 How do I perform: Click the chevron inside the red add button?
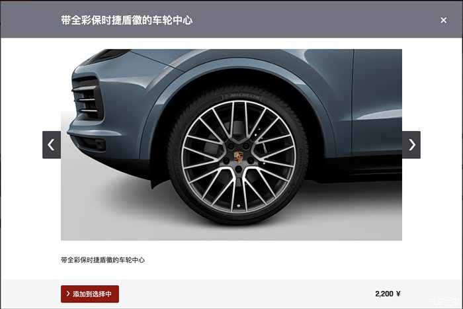(x=68, y=294)
